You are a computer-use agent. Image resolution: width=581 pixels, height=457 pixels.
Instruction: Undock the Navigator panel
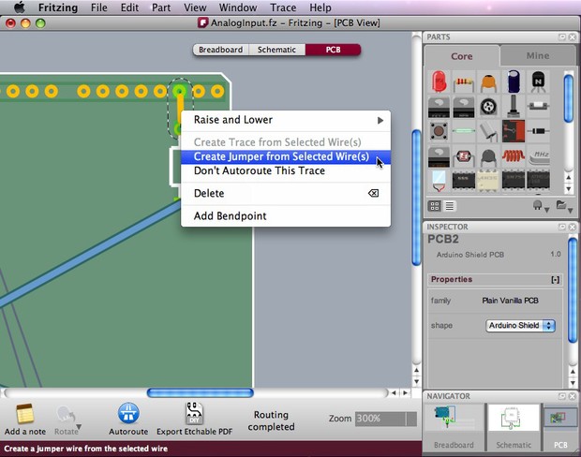[562, 396]
